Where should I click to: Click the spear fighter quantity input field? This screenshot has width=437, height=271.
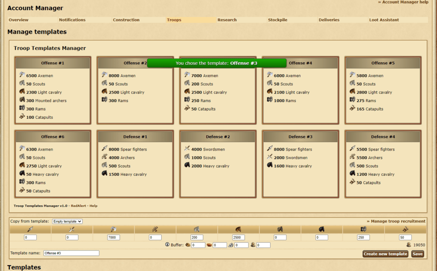[x=30, y=238]
